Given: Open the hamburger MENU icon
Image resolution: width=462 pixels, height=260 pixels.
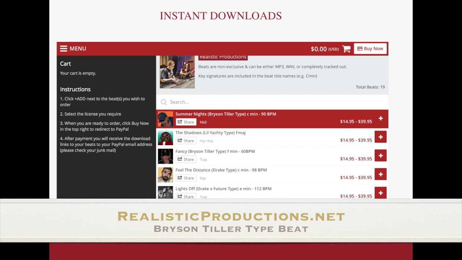Looking at the screenshot, I should pos(64,48).
